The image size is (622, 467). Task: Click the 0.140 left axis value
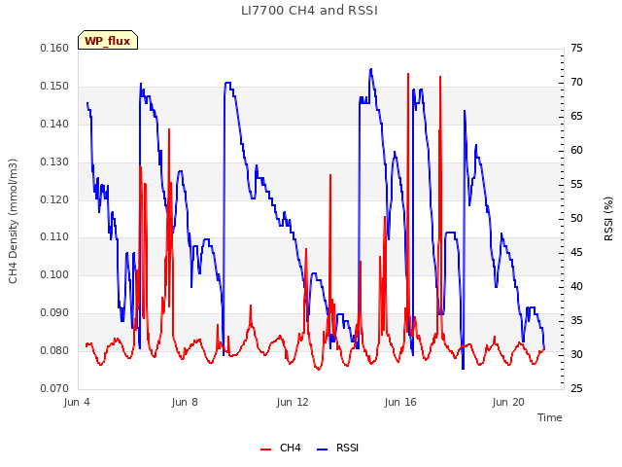(x=54, y=125)
